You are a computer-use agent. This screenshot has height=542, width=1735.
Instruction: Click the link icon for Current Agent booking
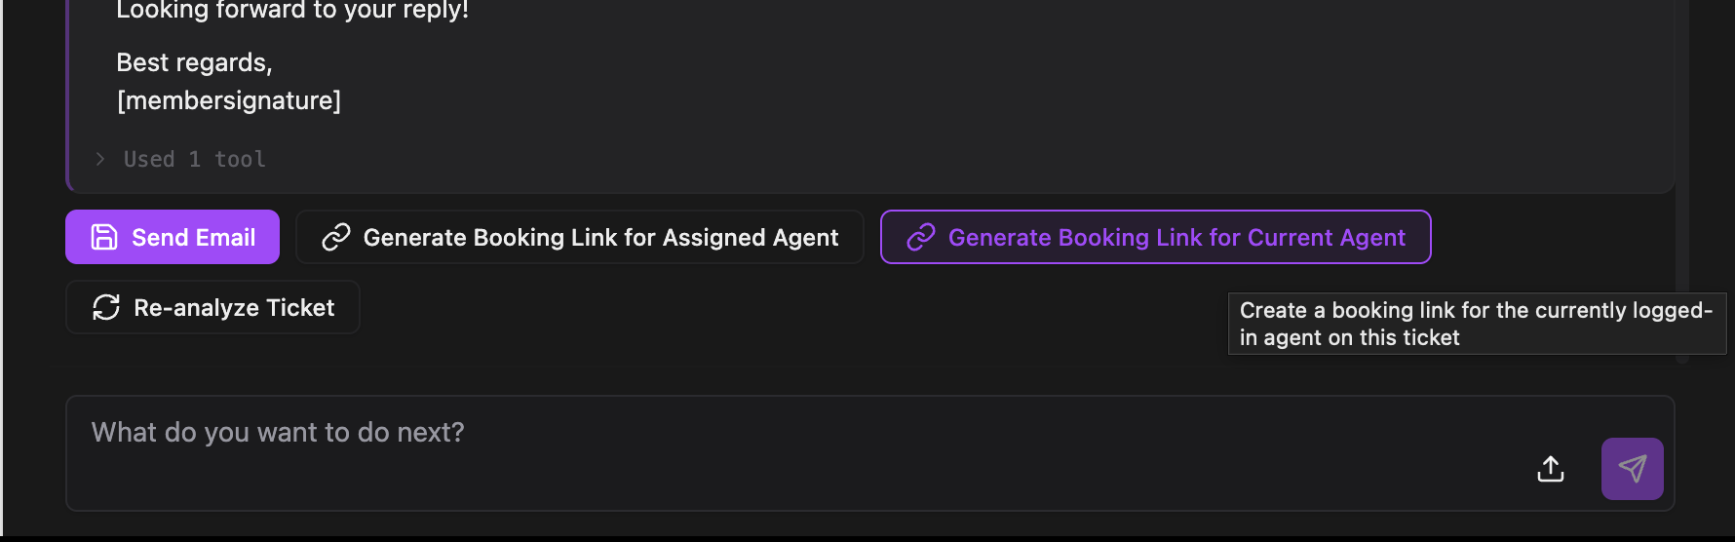click(x=921, y=237)
